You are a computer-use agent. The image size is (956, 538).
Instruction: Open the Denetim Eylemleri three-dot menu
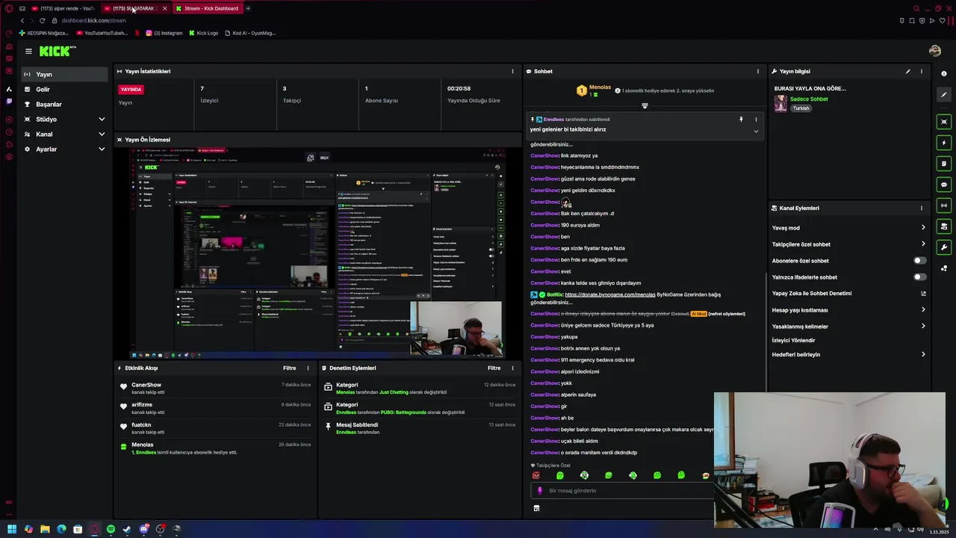coord(512,368)
